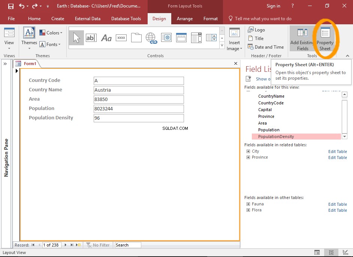Select the Capital field in Field List
The image size is (353, 257).
pos(265,110)
